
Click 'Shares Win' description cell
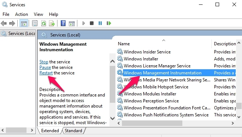(x=225, y=80)
